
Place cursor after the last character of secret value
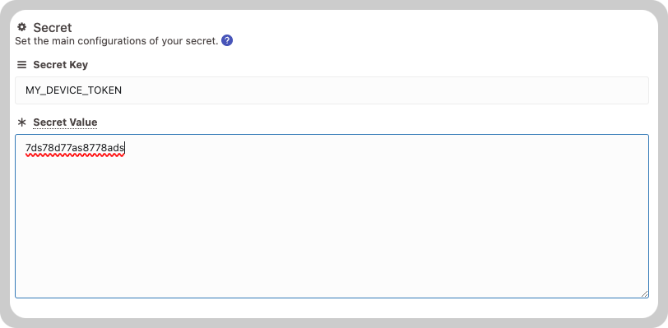[x=124, y=148]
